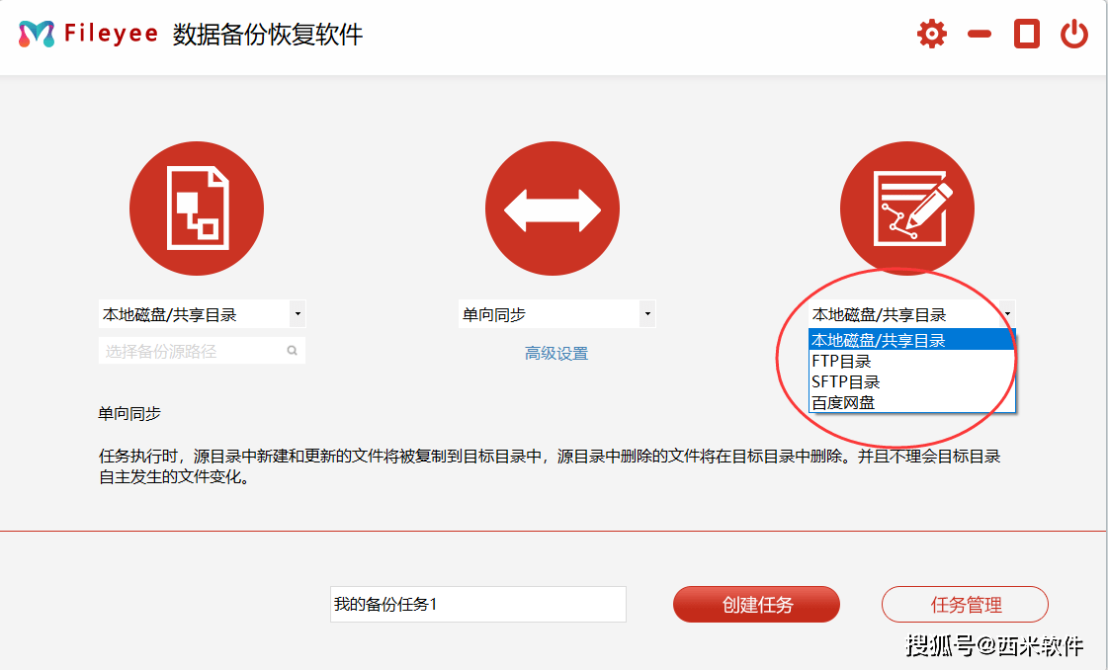This screenshot has height=670, width=1108.
Task: Click the 单向同步 description heading
Action: pyautogui.click(x=129, y=413)
